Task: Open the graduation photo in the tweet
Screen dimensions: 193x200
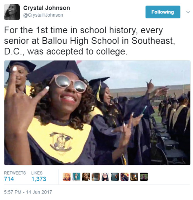Action: point(97,113)
